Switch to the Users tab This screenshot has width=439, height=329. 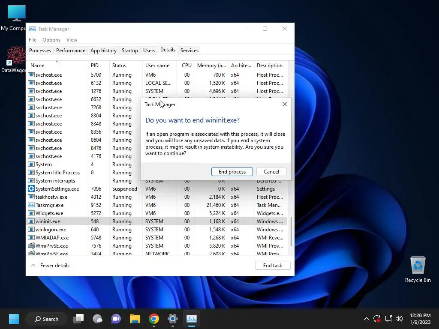(x=149, y=51)
